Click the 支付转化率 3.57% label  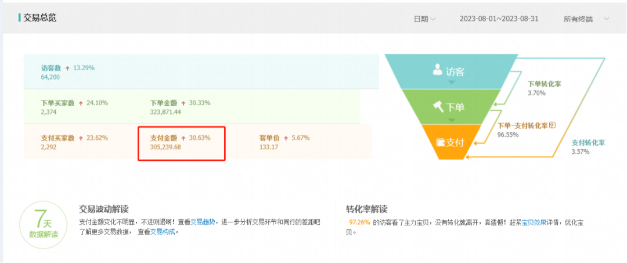pyautogui.click(x=589, y=147)
